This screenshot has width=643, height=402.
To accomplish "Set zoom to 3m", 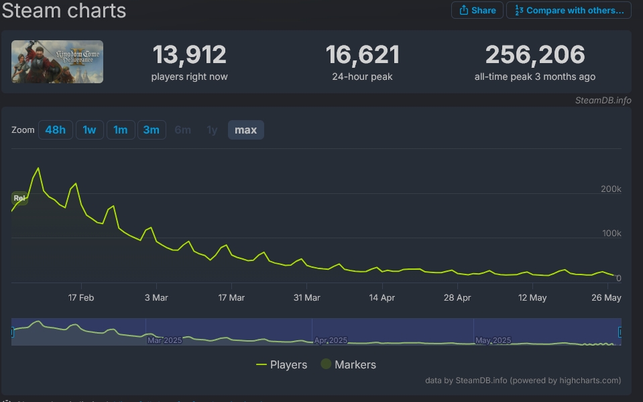I will click(152, 130).
